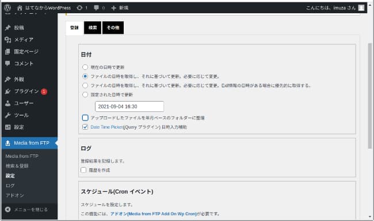This screenshot has width=374, height=221.
Task: Click the browser scrollbar down arrow
Action: tap(370, 217)
